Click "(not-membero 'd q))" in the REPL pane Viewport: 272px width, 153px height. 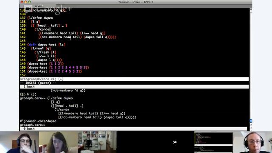tap(68, 91)
